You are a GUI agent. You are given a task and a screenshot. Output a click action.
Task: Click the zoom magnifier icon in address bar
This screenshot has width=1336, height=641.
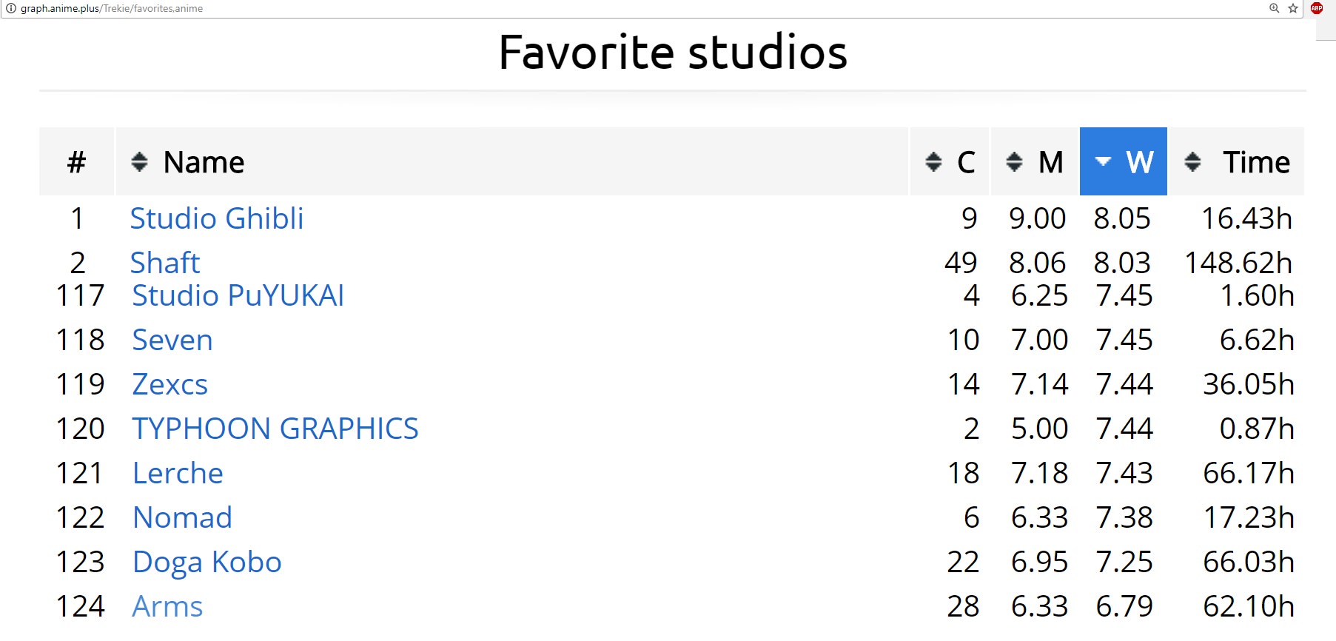point(1275,8)
